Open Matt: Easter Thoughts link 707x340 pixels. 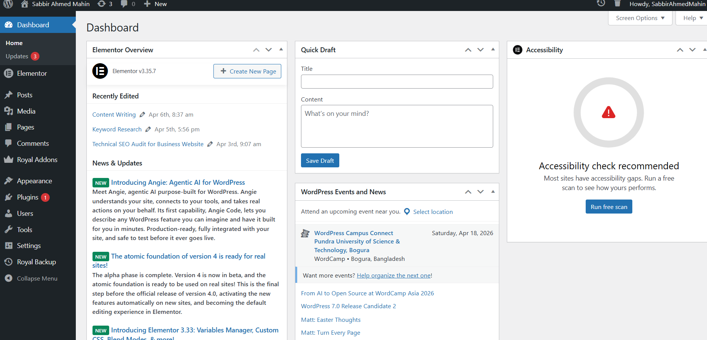(x=331, y=320)
